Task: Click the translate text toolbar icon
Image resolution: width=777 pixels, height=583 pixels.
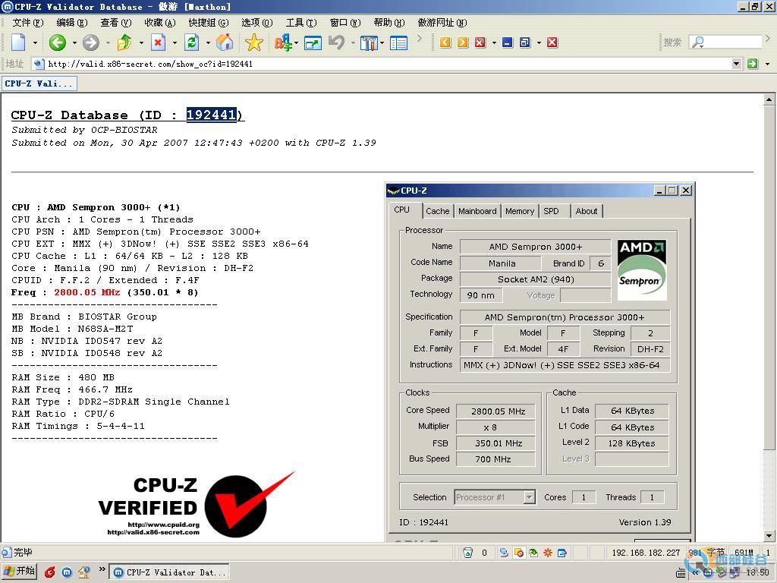Action: pyautogui.click(x=283, y=43)
